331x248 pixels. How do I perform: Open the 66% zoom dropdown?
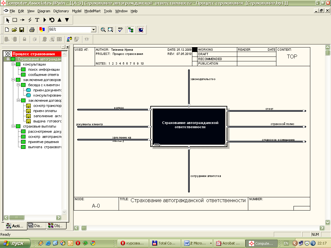click(93, 29)
